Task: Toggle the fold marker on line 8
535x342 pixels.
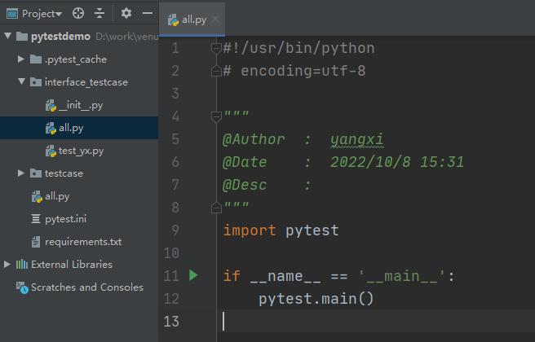Action: click(216, 208)
